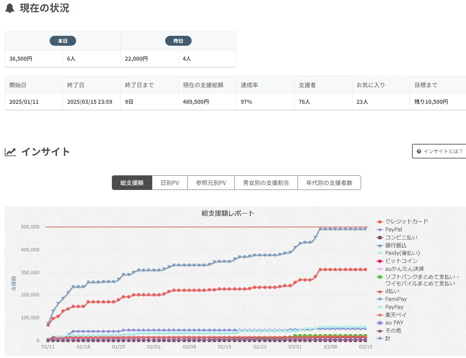Click the 昨日 badge label

click(178, 41)
